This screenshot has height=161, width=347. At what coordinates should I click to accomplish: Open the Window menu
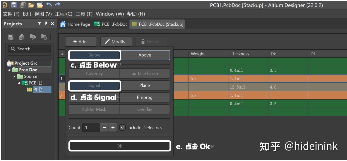pyautogui.click(x=109, y=14)
